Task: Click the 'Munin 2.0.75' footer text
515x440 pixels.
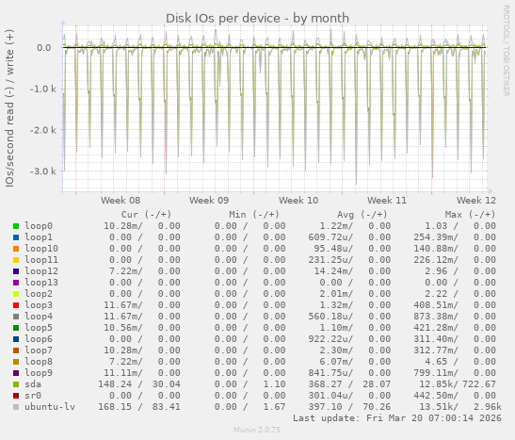Action: pos(257,430)
